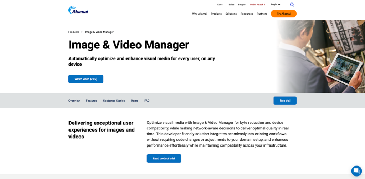Open the Resources navigation menu

tap(247, 14)
